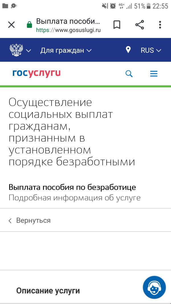This screenshot has width=171, height=304.
Task: Open the support chat assistant button
Action: point(154,287)
